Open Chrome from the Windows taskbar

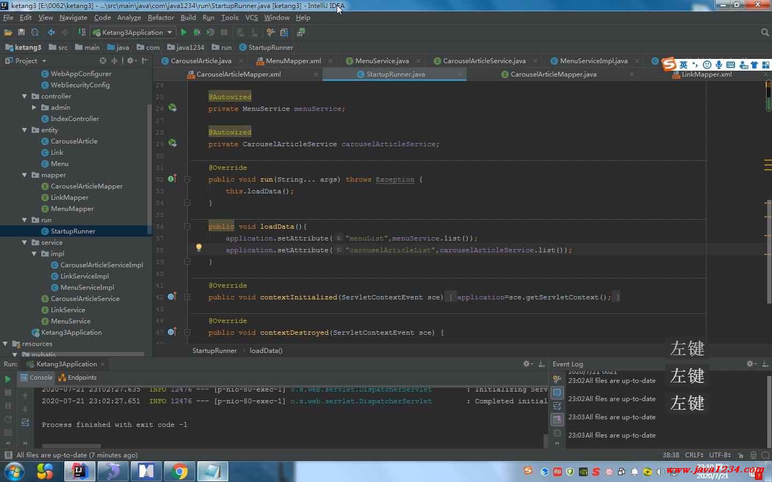click(180, 472)
